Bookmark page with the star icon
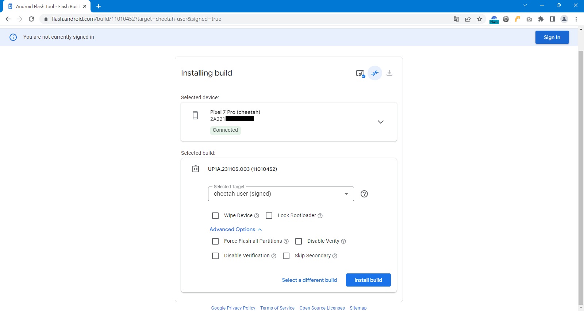Image resolution: width=584 pixels, height=311 pixels. pyautogui.click(x=480, y=19)
